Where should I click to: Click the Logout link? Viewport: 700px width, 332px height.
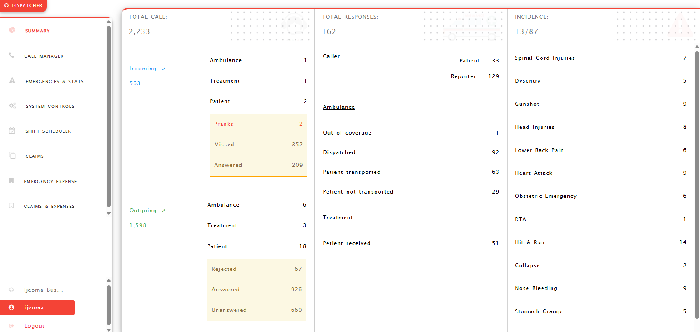click(35, 326)
